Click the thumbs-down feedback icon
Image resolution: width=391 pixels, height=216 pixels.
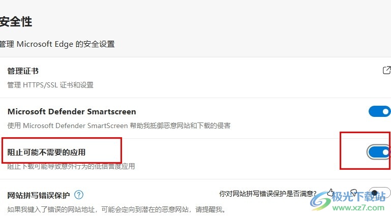353,193
